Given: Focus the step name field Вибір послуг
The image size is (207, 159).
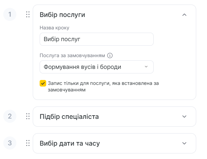Looking at the screenshot, I should (96, 39).
